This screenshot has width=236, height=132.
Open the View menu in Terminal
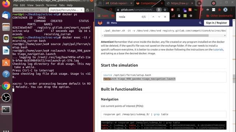tap(30, 5)
